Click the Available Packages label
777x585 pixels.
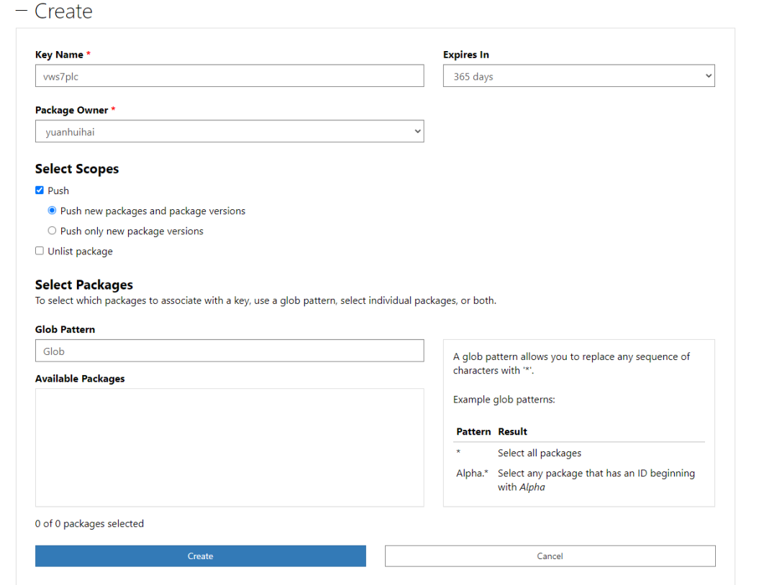tap(80, 379)
